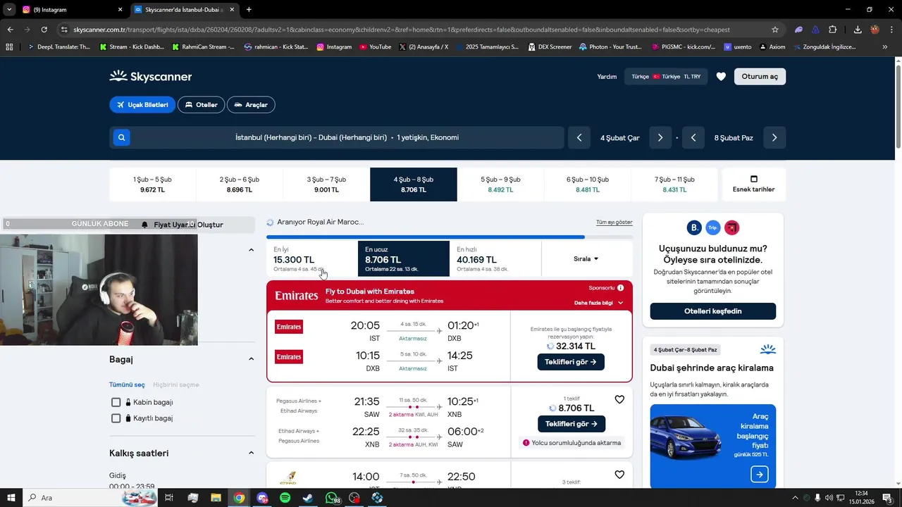902x507 pixels.
Task: Select En iyi 15.300 TL tab
Action: click(x=312, y=258)
